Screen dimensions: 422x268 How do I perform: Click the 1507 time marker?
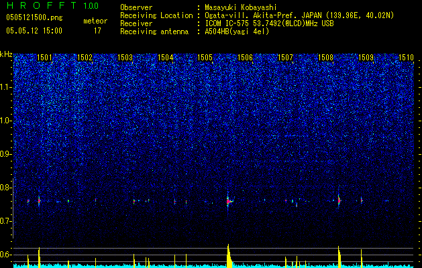(285, 57)
